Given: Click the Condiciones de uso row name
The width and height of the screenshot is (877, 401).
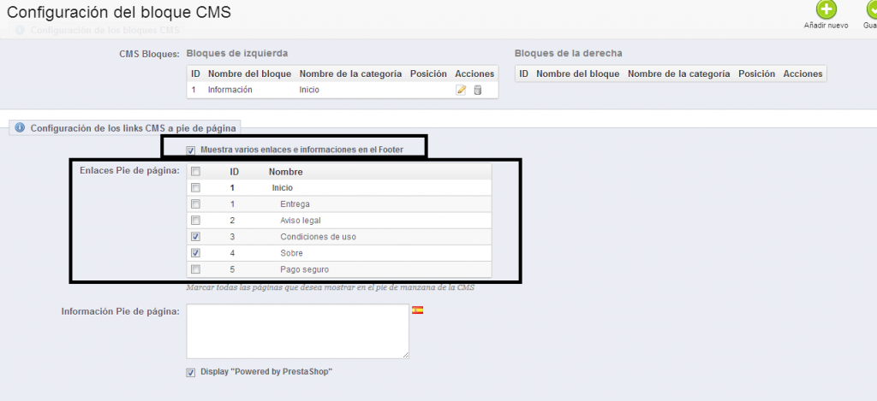Looking at the screenshot, I should pyautogui.click(x=318, y=237).
